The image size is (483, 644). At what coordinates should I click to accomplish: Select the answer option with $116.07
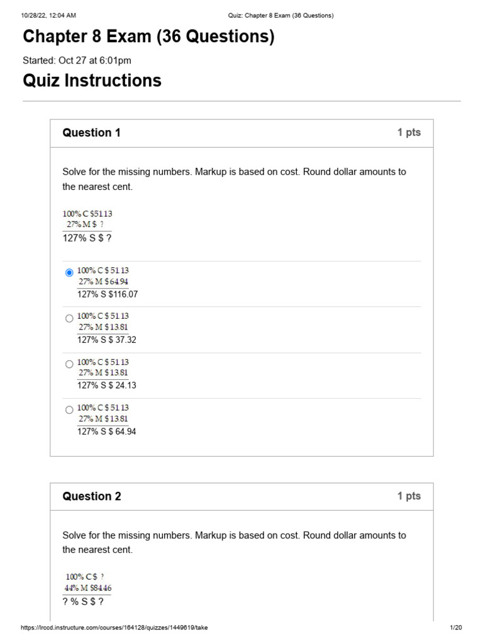point(69,272)
